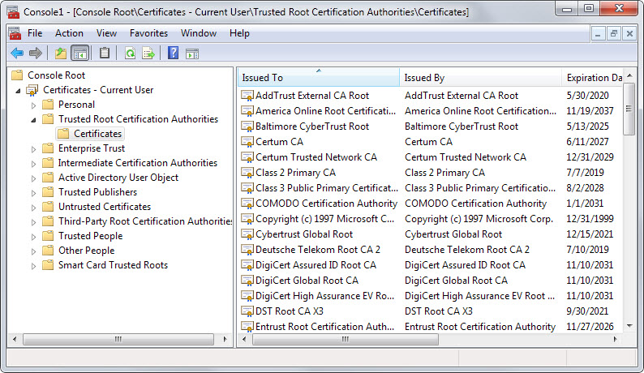Open the Favorites menu
644x373 pixels.
tap(148, 33)
